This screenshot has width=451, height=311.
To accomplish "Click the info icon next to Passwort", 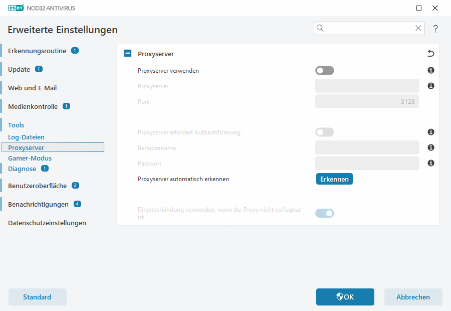I will [x=430, y=163].
